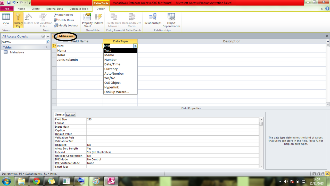
Task: Click the Nama field name cell
Action: click(80, 50)
